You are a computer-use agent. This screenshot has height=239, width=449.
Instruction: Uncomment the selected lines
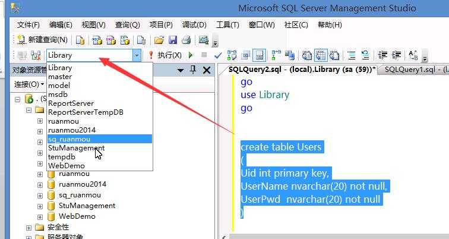coord(365,55)
